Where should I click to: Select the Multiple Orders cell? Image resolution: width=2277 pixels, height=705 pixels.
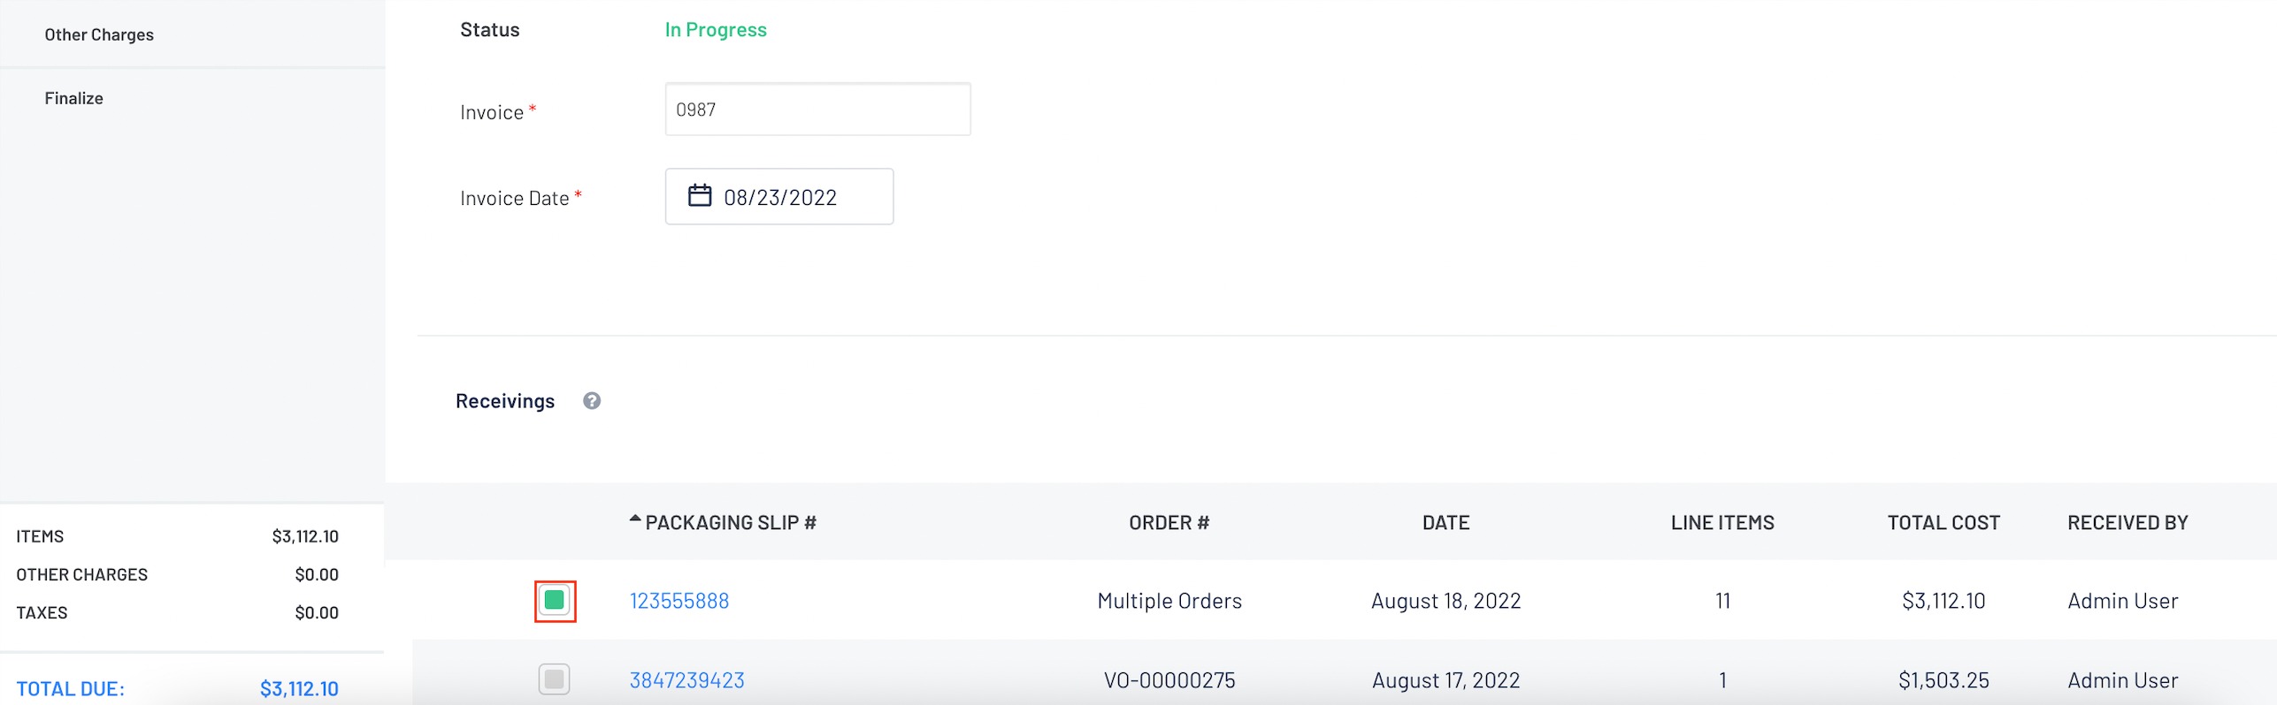pos(1169,601)
